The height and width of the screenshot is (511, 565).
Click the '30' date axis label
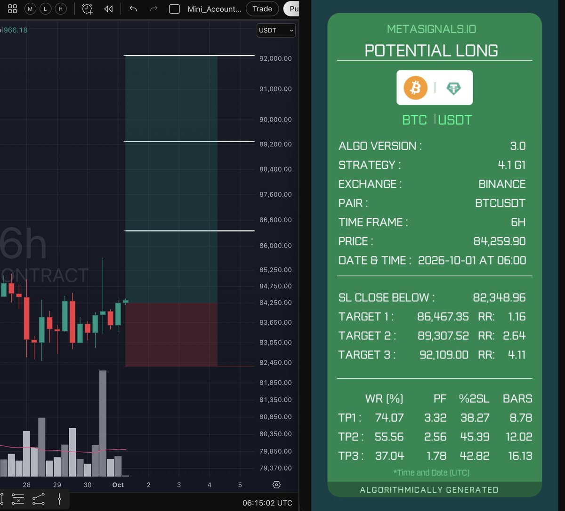click(88, 485)
